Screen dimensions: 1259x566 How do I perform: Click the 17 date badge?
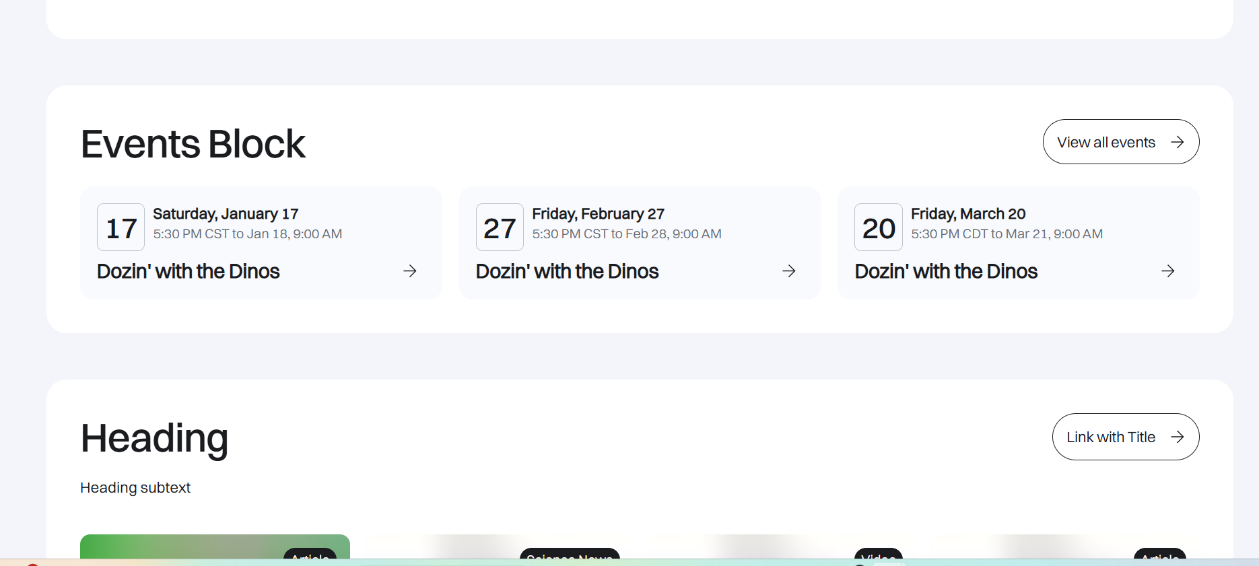121,227
